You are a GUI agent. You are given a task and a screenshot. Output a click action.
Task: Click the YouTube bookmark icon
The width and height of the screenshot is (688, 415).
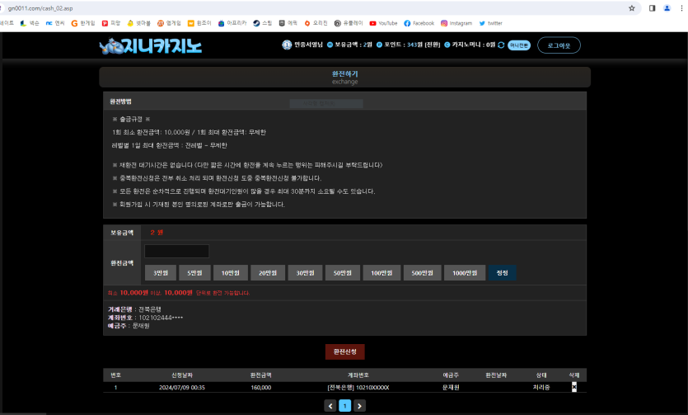(373, 23)
